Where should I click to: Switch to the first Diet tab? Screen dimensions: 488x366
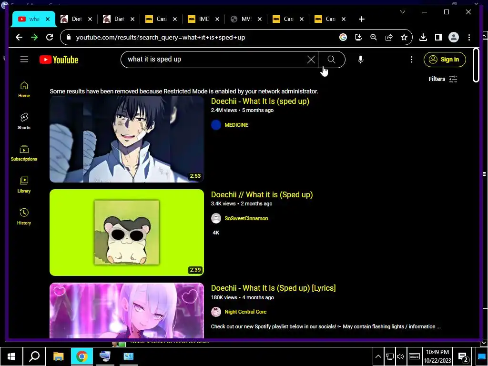pos(76,19)
